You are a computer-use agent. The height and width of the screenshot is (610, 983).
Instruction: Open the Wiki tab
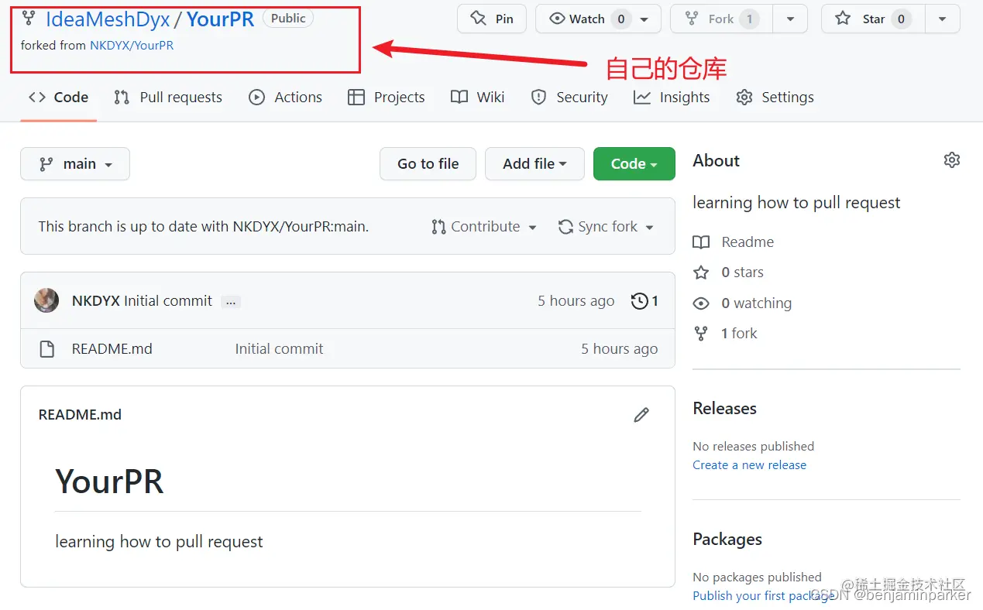478,97
